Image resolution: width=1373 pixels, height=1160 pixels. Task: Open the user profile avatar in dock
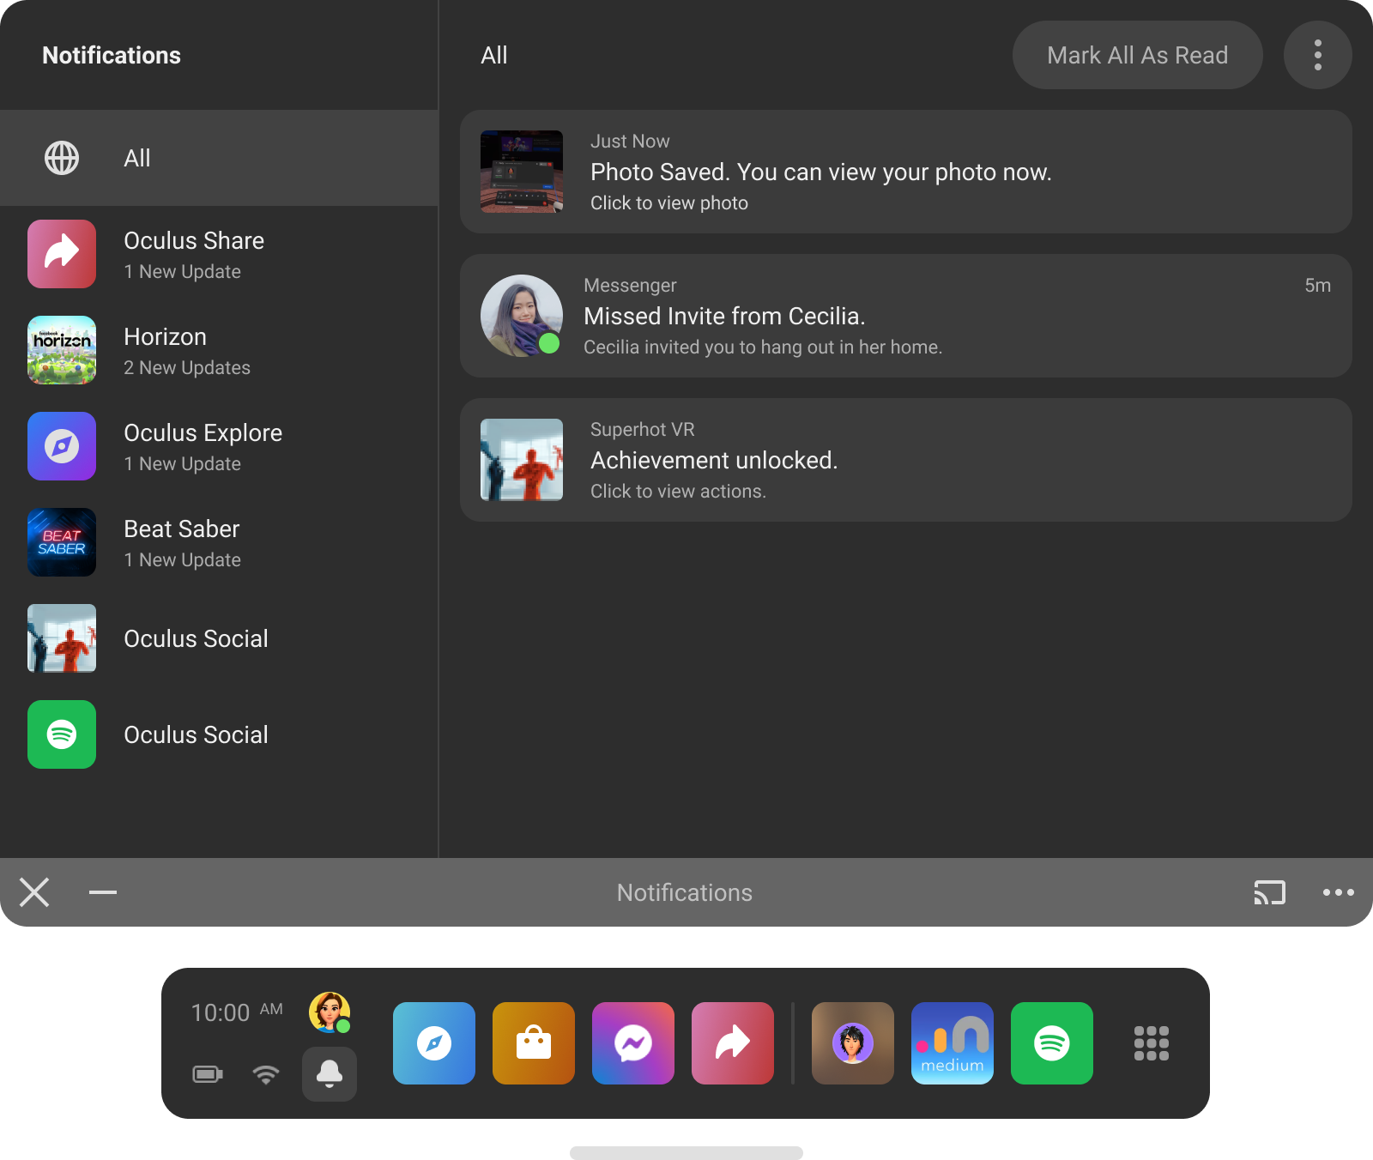click(x=330, y=1012)
